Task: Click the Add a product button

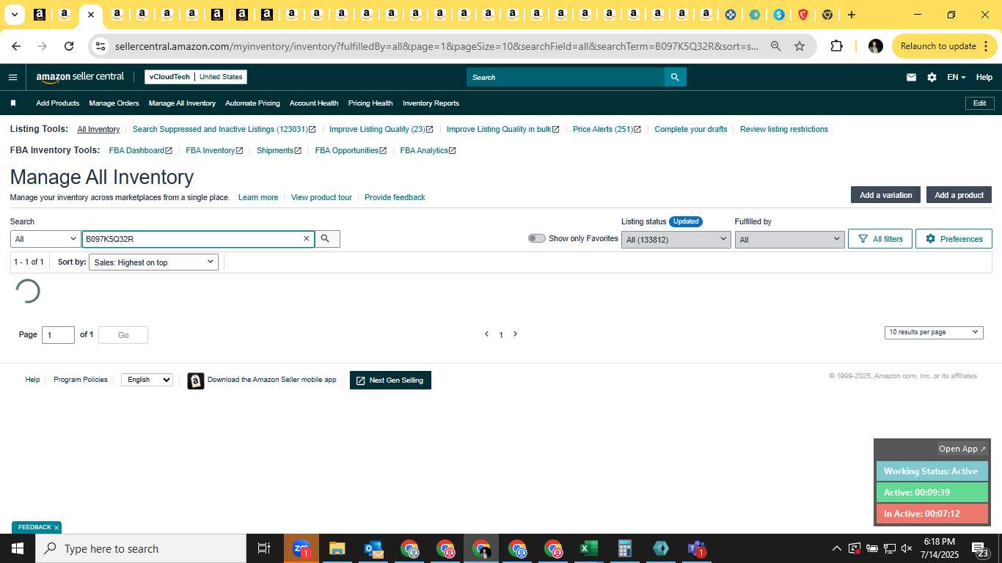Action: point(959,195)
